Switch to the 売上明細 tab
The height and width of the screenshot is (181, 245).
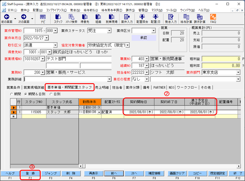click(x=102, y=87)
